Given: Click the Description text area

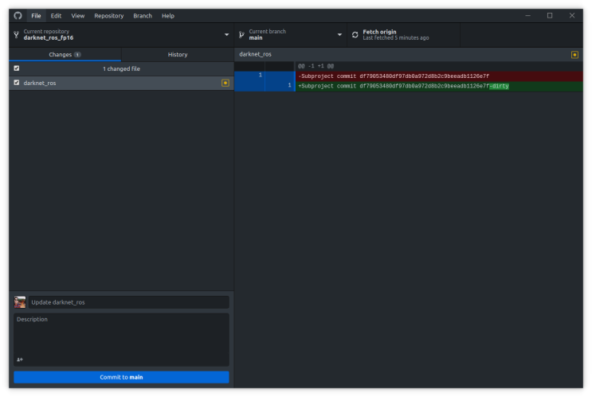Looking at the screenshot, I should [121, 340].
